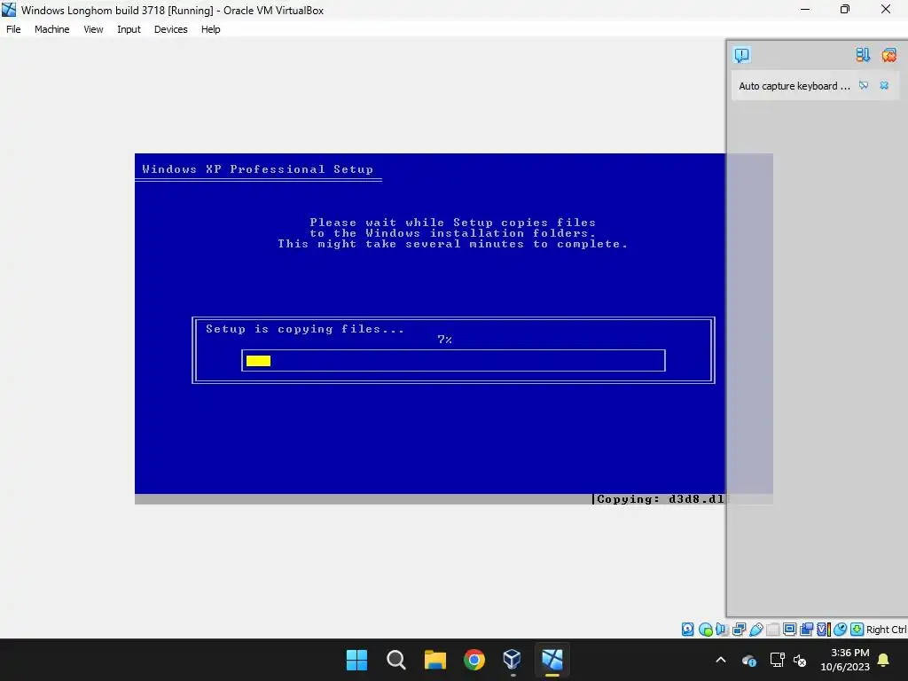Dismiss the Auto capture keyboard notification

pos(884,86)
